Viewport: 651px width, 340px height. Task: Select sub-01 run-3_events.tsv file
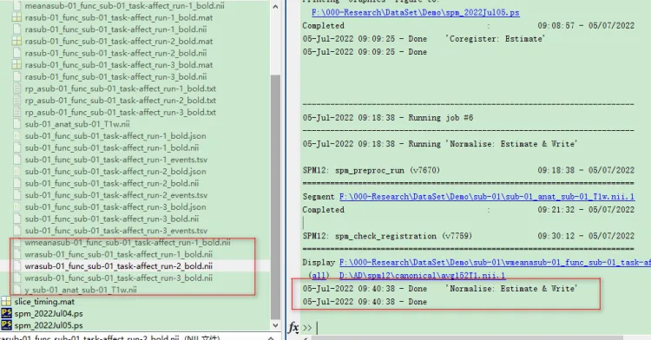tap(115, 231)
